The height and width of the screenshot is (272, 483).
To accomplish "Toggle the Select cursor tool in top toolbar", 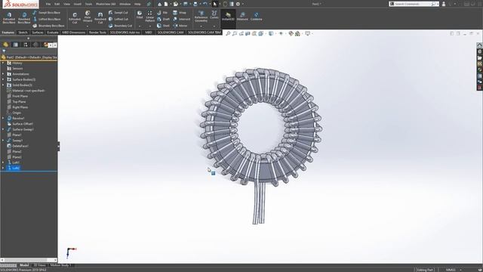I will coord(215,4).
